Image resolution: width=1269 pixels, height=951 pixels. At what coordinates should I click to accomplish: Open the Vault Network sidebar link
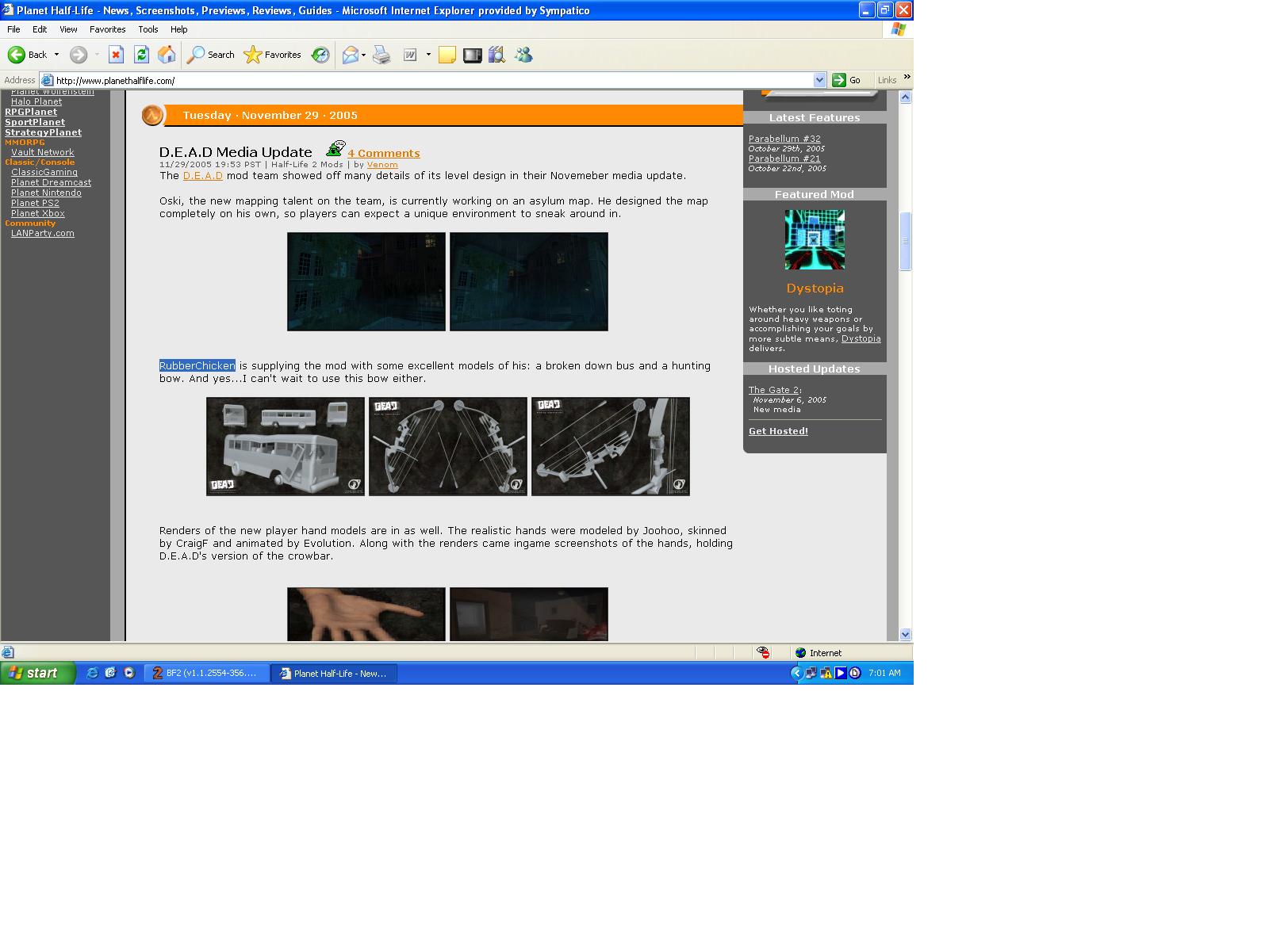coord(43,152)
